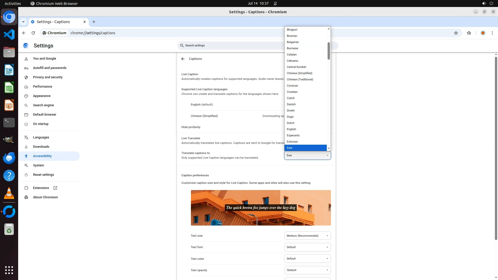Click the Captions back arrow

tap(183, 59)
